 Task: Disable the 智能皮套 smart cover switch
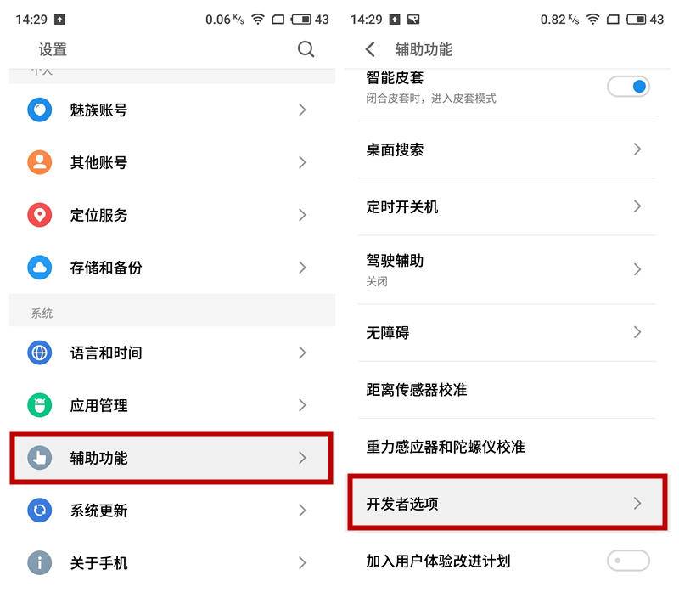628,86
